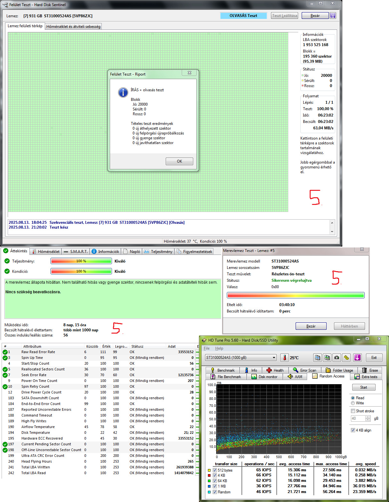Toggle the Random transfer size checkbox
Screen dimensions: 389x502
[215, 492]
